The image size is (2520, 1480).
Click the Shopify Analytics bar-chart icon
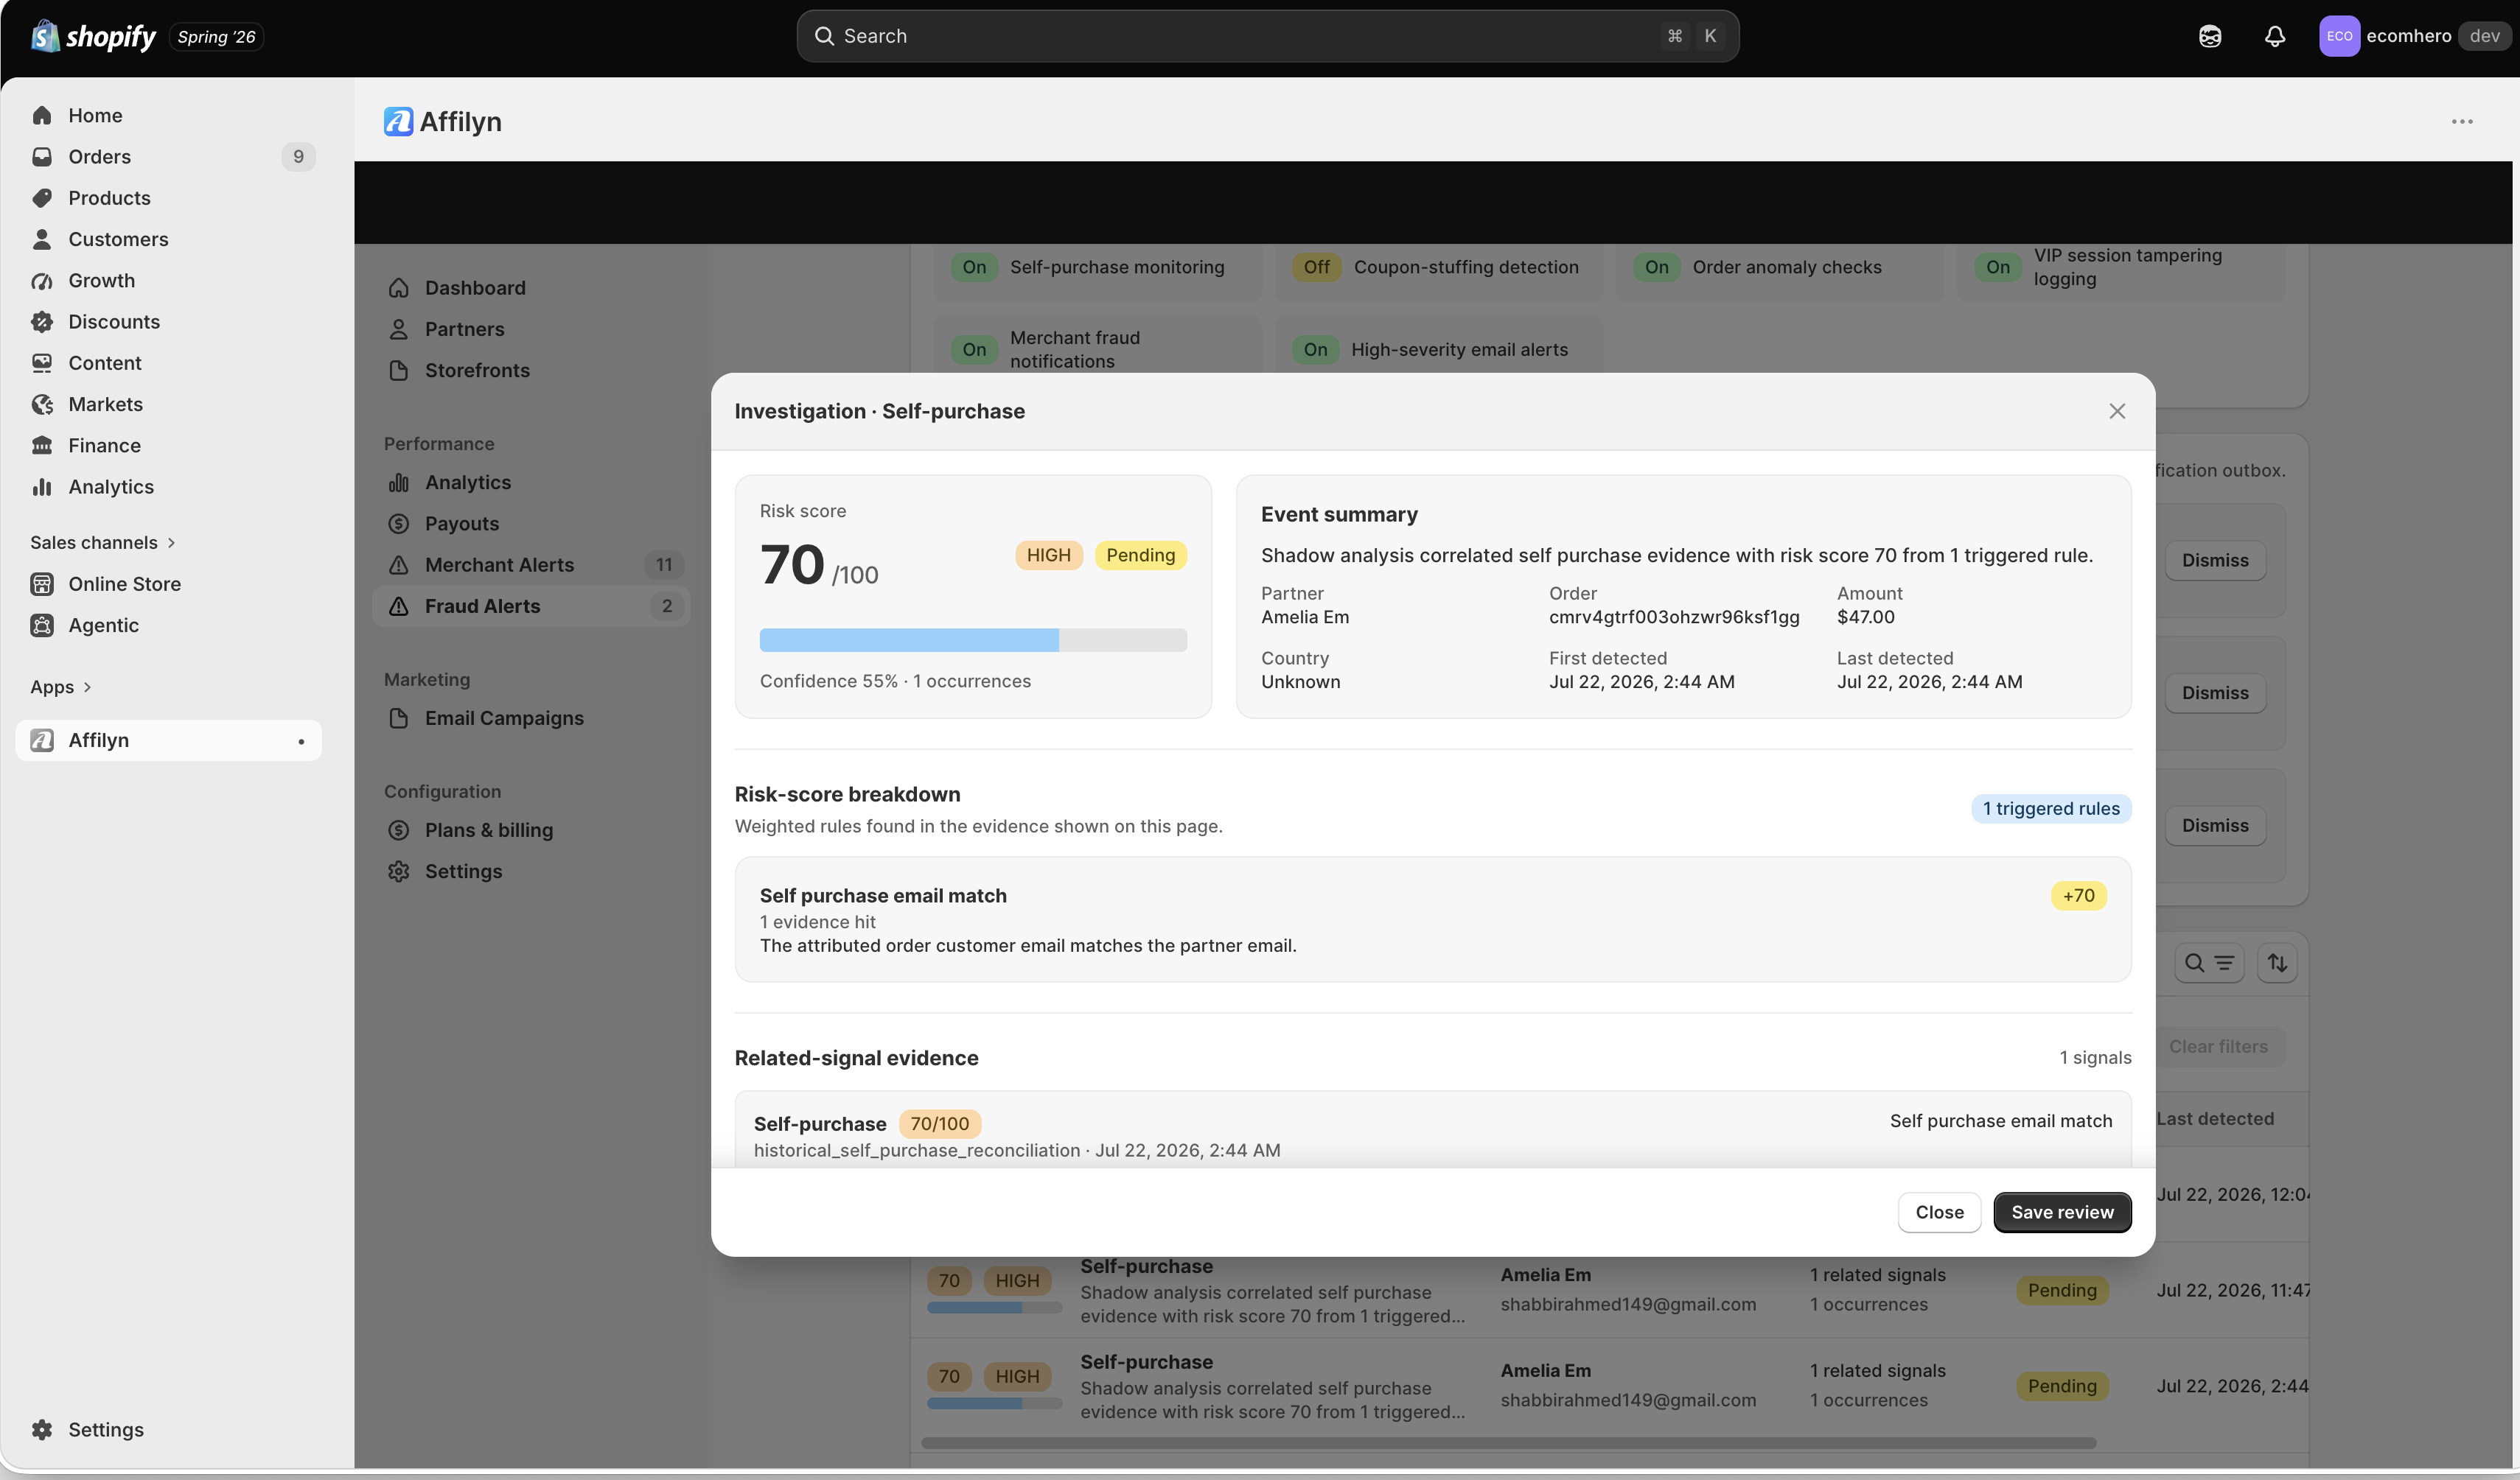[42, 487]
